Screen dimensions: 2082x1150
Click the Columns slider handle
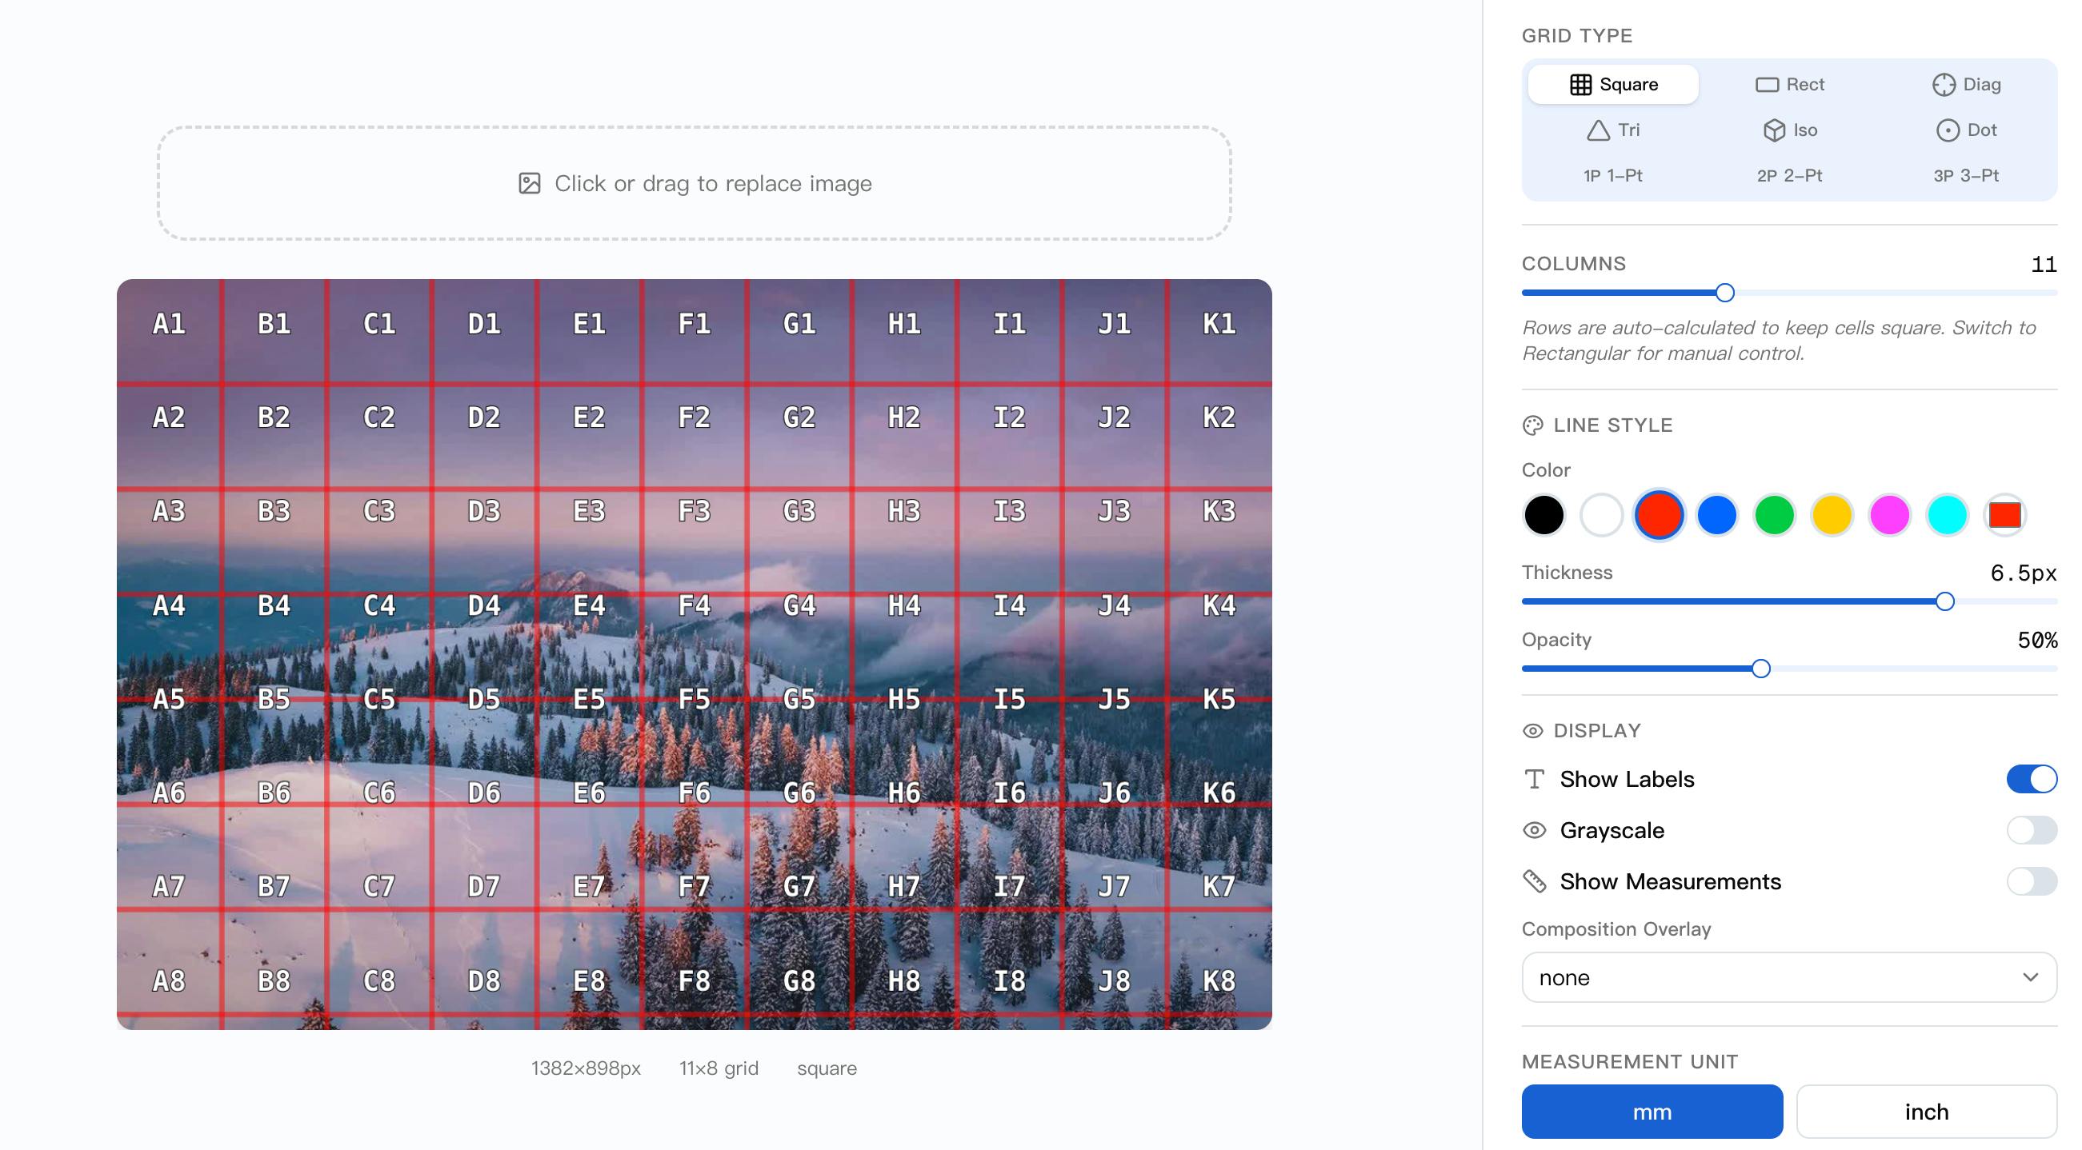click(x=1725, y=293)
